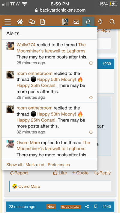Image resolution: width=120 pixels, height=213 pixels.
Task: Open alert Preferences link
Action: (x=59, y=165)
